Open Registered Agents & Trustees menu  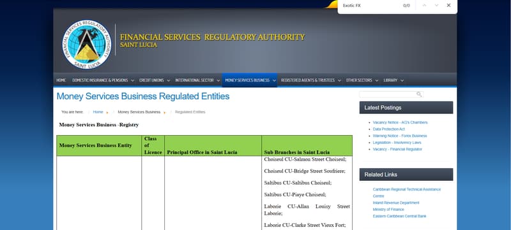coord(311,80)
